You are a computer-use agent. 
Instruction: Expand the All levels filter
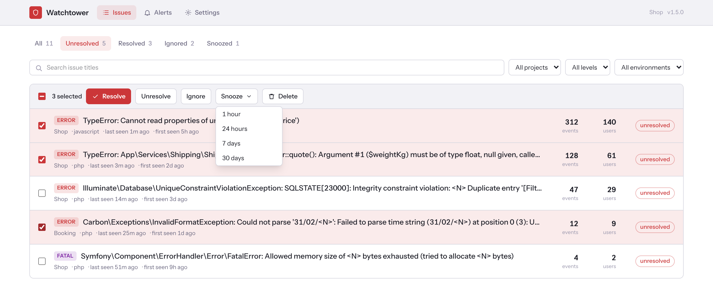click(x=587, y=68)
